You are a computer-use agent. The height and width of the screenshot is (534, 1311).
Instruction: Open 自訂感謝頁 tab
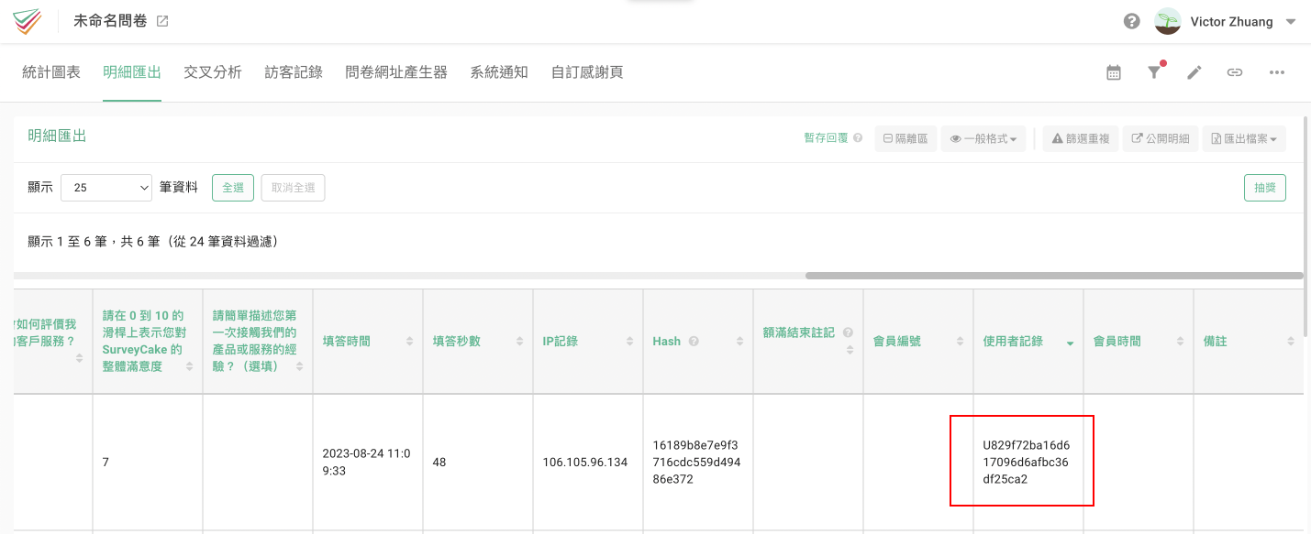coord(587,72)
